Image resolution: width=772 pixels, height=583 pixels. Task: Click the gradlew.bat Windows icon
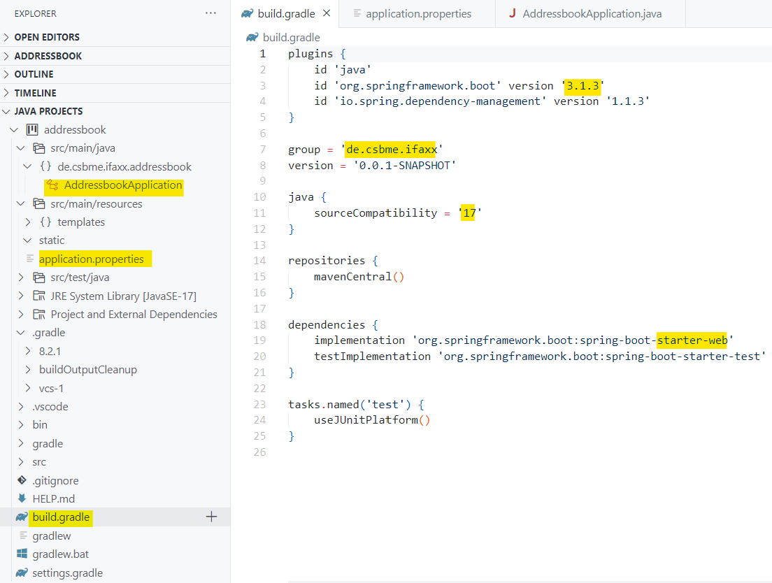pyautogui.click(x=22, y=554)
